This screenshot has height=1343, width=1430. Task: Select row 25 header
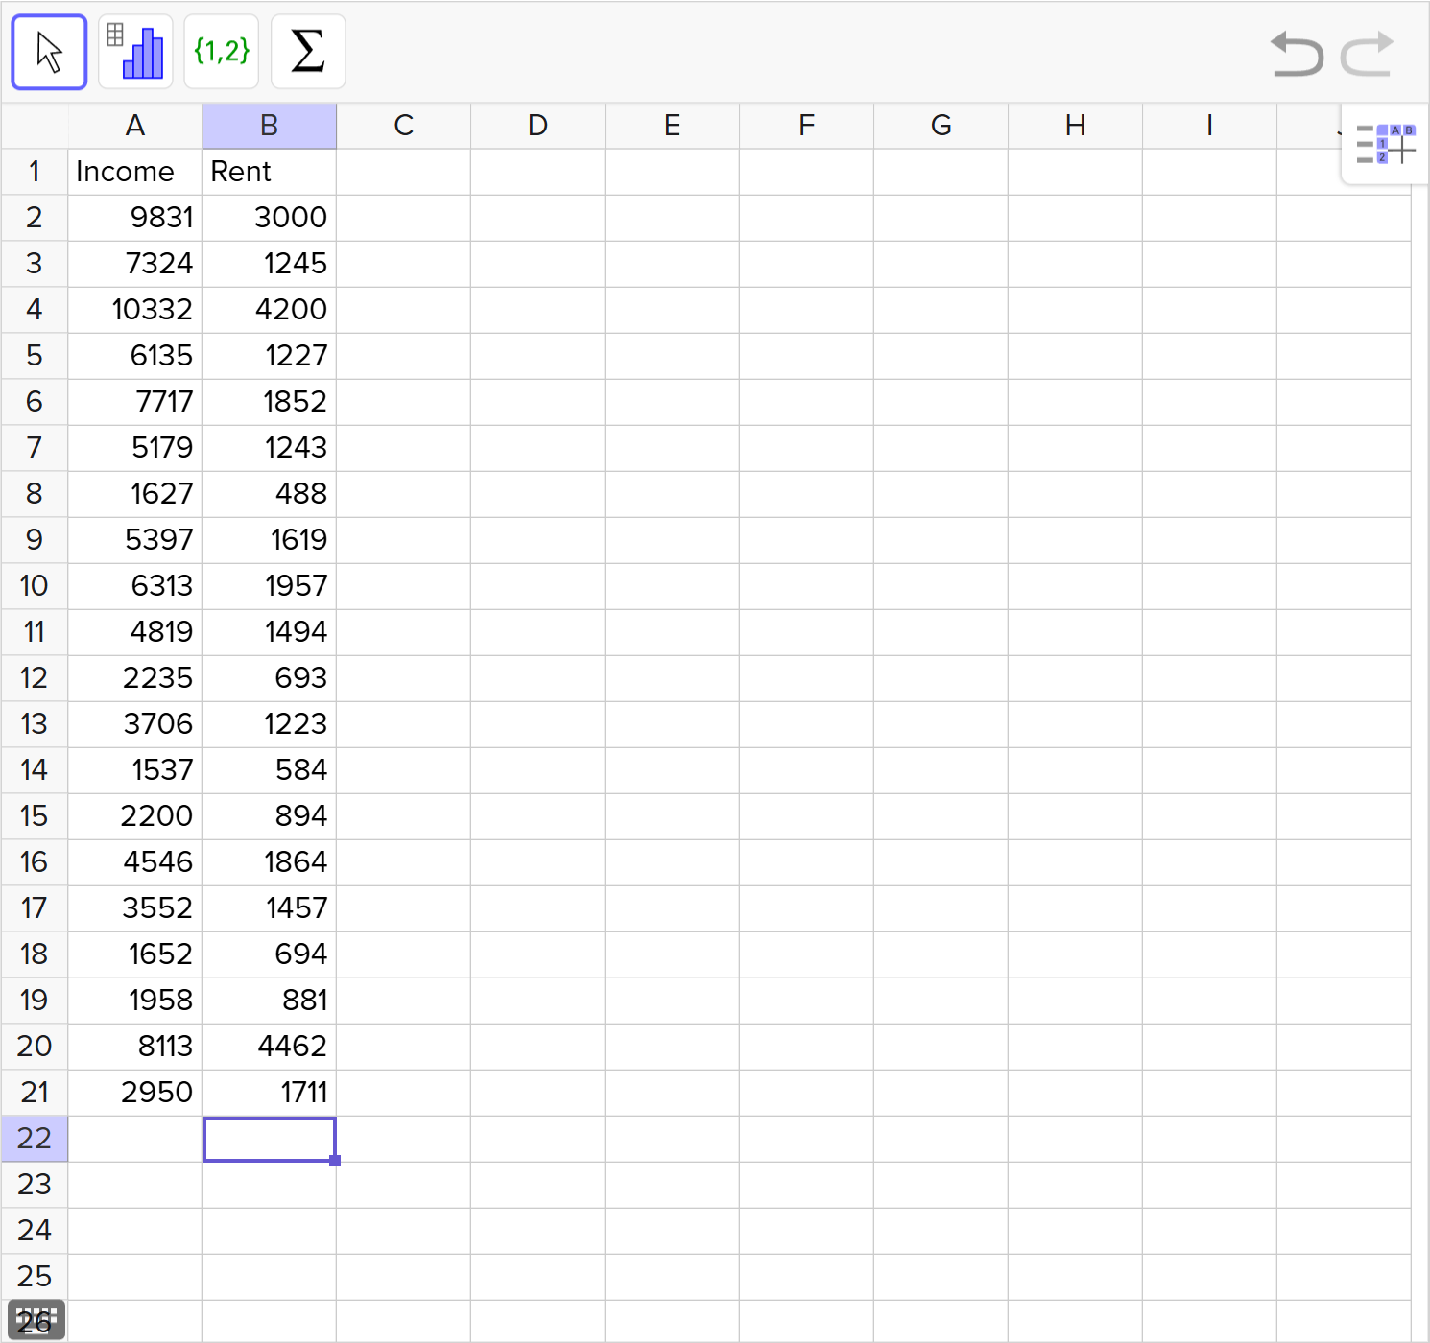tap(35, 1277)
